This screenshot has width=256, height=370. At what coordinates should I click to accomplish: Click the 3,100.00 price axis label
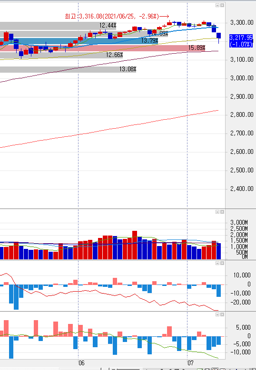click(x=242, y=60)
